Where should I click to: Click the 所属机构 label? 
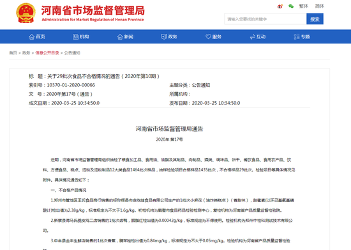[x=180, y=94]
